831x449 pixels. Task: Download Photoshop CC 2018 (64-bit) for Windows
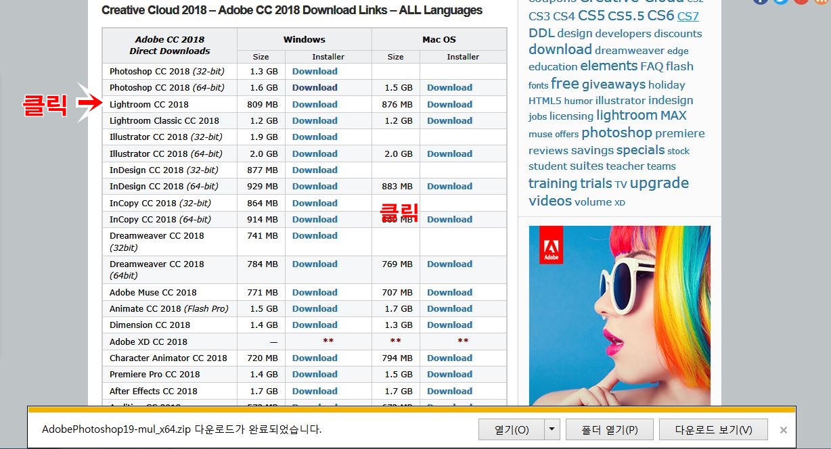(x=315, y=87)
